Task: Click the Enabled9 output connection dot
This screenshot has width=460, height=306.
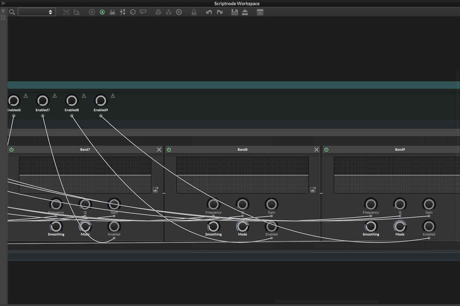Action: pos(101,116)
